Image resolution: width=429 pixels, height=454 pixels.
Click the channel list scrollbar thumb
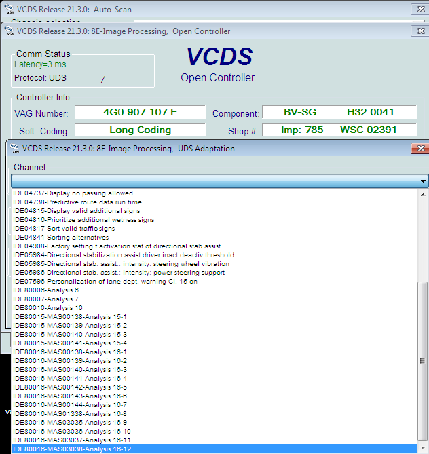[423, 361]
